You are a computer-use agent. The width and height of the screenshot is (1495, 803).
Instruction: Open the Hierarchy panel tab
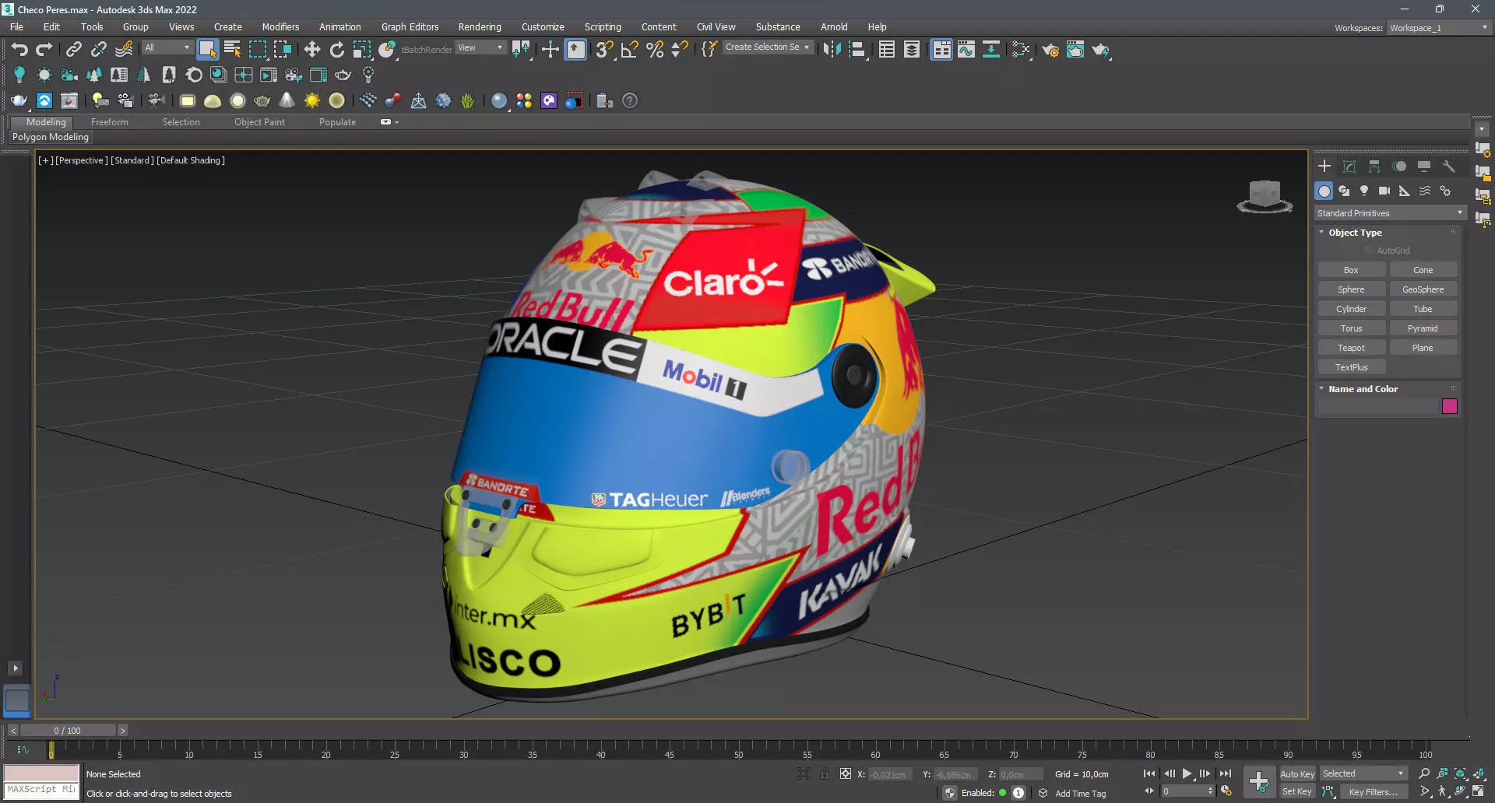tap(1374, 167)
